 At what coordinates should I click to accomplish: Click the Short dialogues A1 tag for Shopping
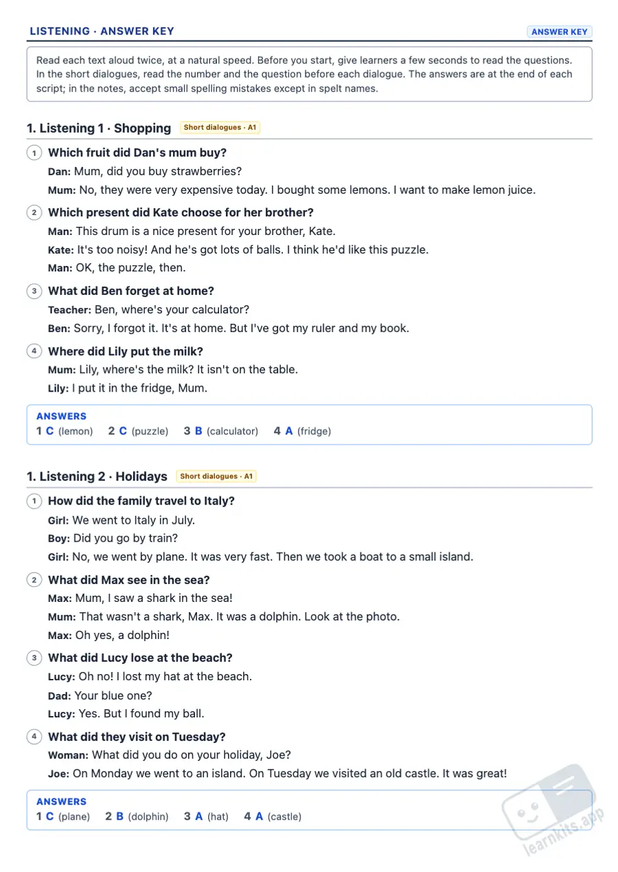[220, 128]
